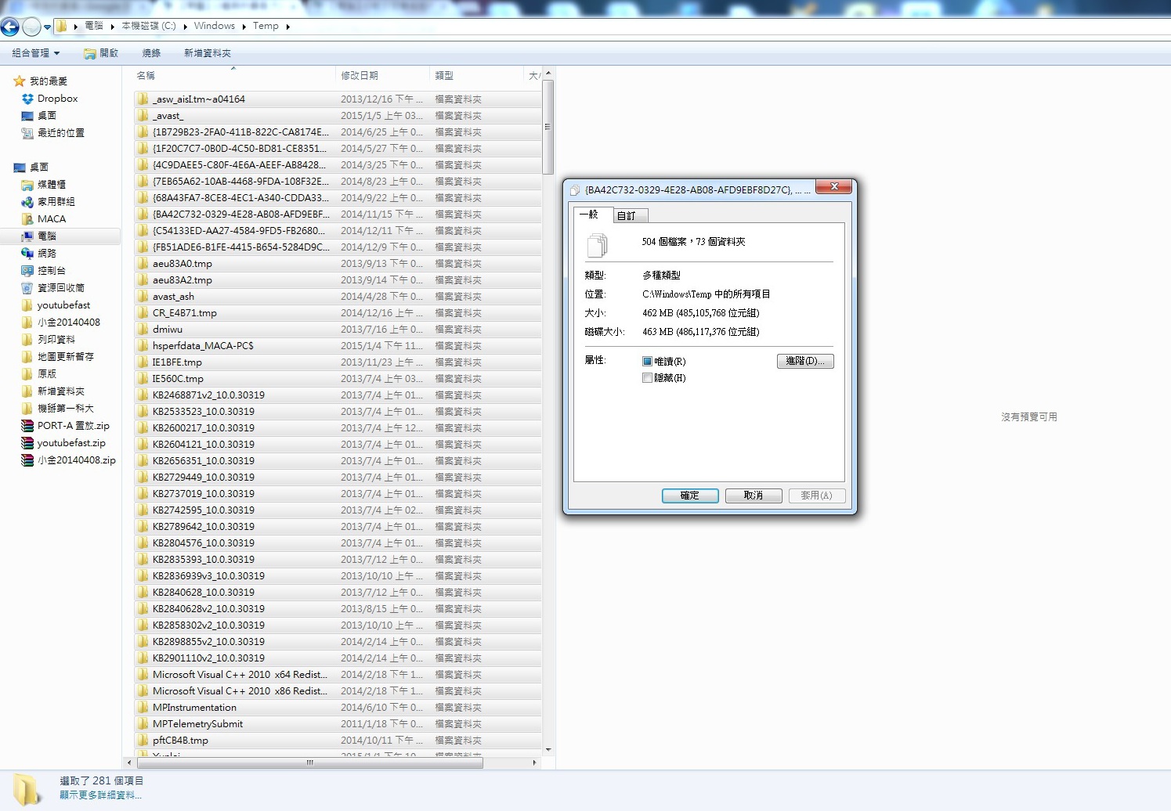Expand the path arrow after Windows in address bar
The width and height of the screenshot is (1171, 811).
pos(244,27)
